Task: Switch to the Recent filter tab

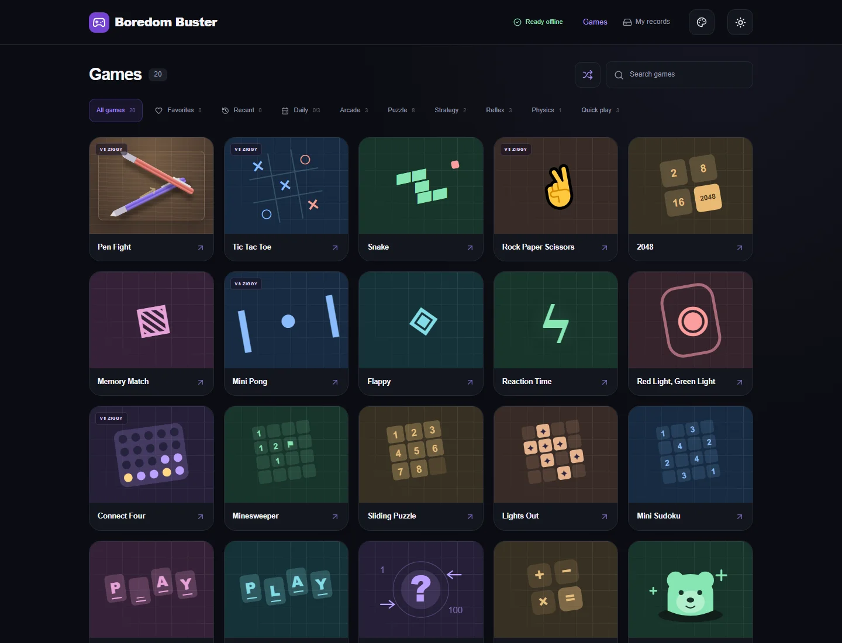Action: tap(242, 110)
